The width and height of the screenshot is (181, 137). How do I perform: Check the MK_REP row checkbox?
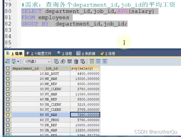point(8,84)
